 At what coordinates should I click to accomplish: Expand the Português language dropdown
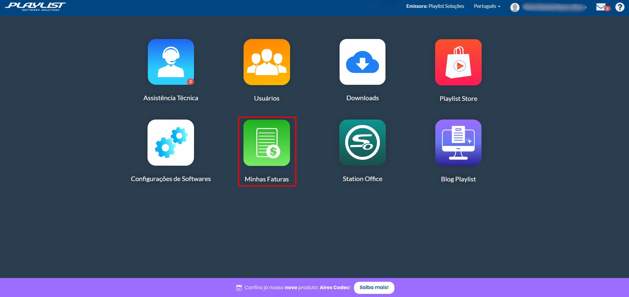[487, 6]
